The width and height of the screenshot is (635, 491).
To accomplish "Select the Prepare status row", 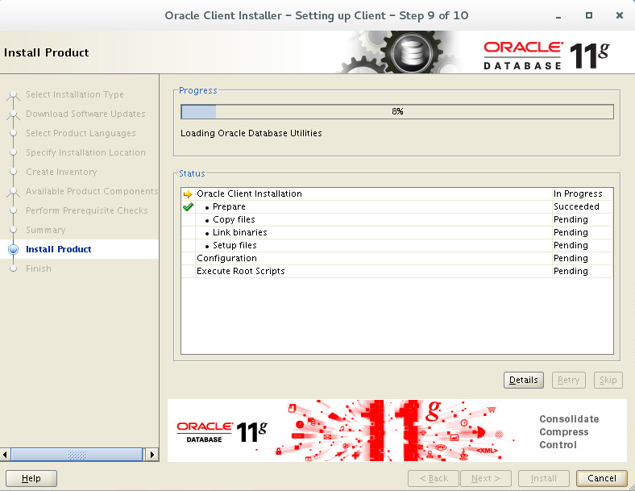I will click(x=397, y=207).
